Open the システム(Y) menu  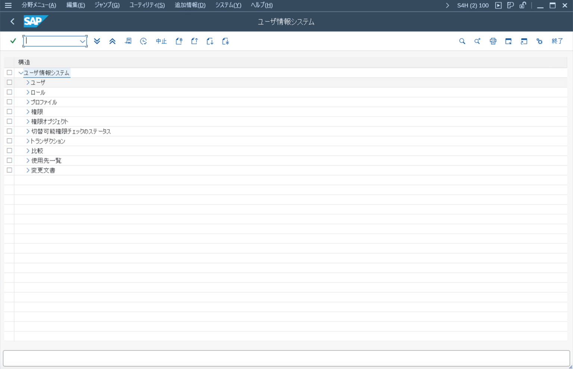228,5
